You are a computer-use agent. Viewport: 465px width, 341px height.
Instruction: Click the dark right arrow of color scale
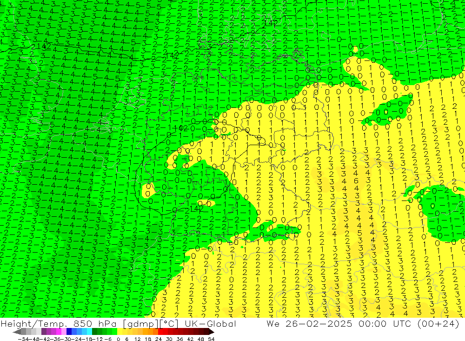(212, 332)
